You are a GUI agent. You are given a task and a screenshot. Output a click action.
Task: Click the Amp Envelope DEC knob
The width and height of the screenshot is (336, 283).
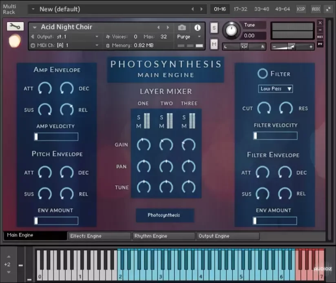[66, 88]
